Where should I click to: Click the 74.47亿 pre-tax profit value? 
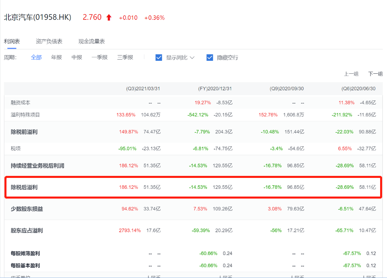tap(152, 132)
